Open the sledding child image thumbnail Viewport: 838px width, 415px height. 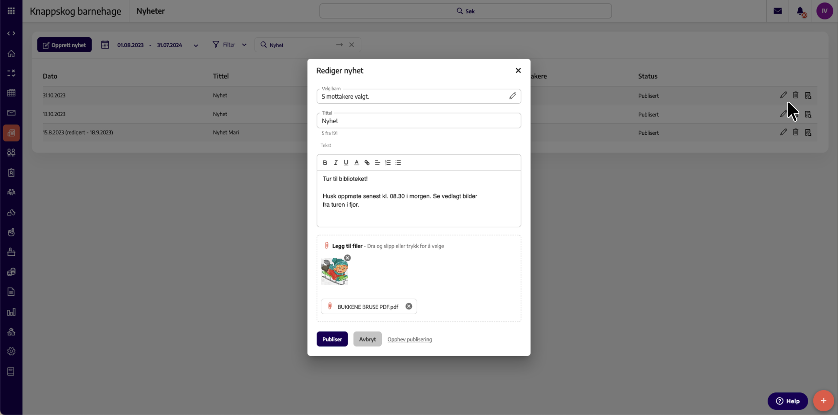click(334, 271)
